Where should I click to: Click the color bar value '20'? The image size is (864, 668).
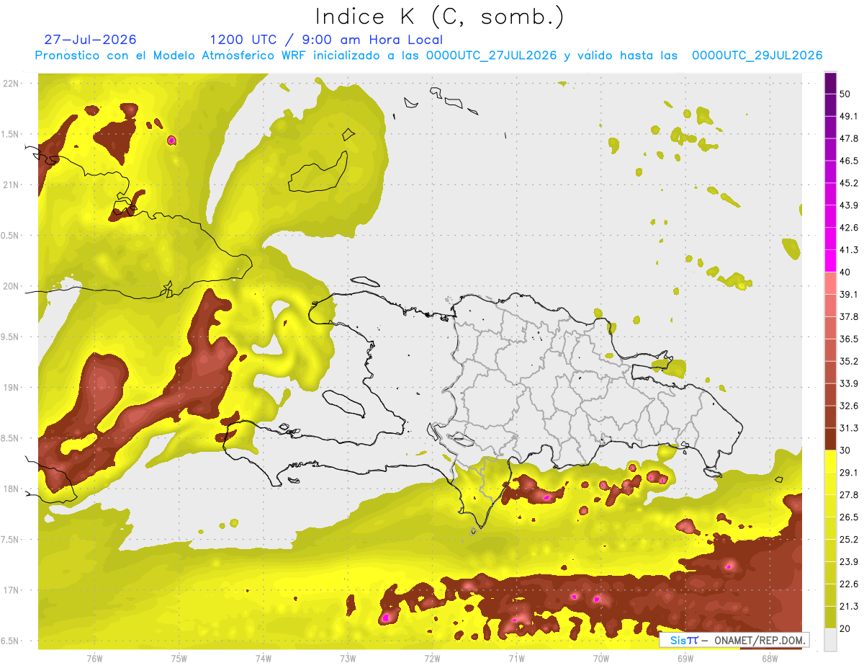pos(846,628)
